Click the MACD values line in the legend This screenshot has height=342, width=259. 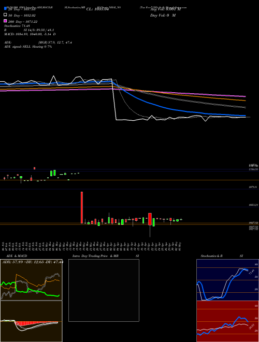[30, 34]
